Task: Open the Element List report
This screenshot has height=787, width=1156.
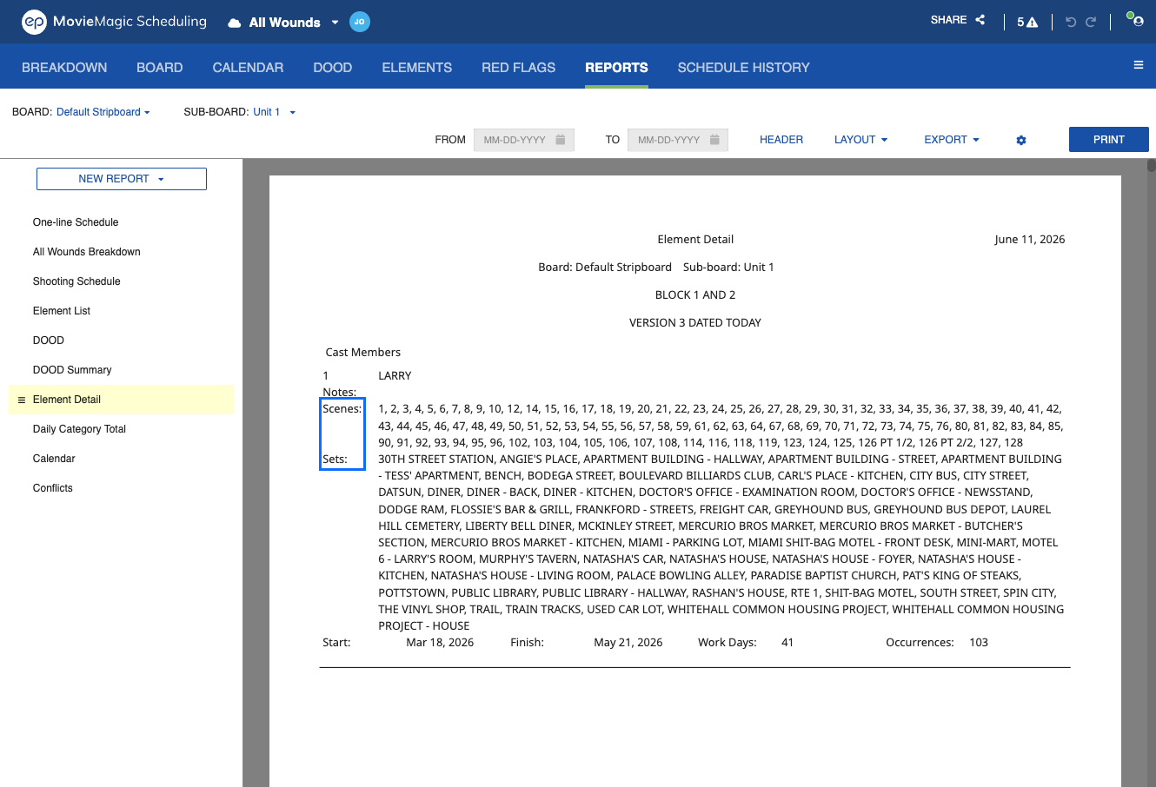Action: tap(62, 311)
